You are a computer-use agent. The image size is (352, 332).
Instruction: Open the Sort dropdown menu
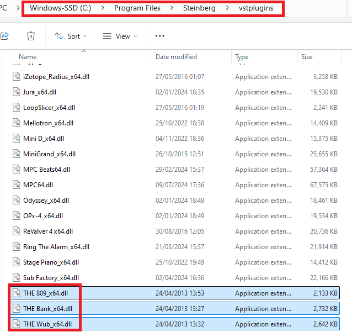pyautogui.click(x=71, y=36)
